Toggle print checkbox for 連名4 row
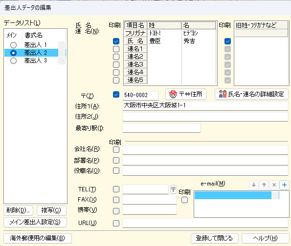The image size is (291, 246). click(x=116, y=72)
